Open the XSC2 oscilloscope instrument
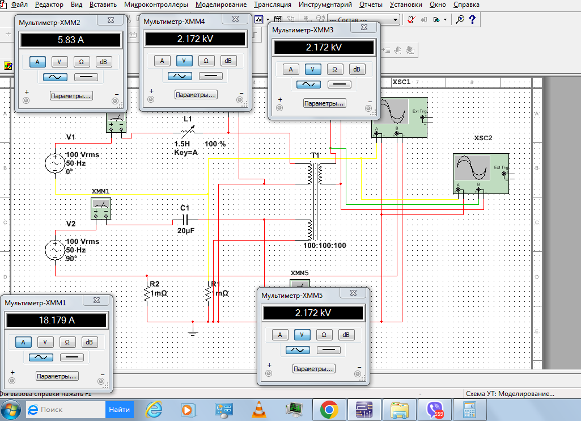This screenshot has height=421, width=581. click(x=472, y=169)
